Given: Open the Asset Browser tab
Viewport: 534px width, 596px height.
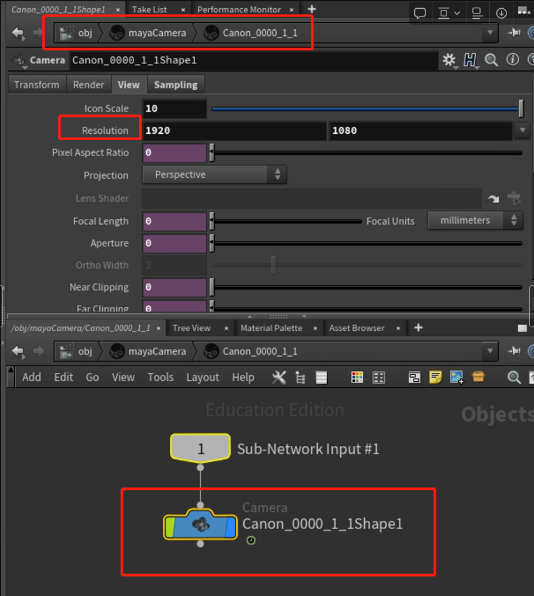Looking at the screenshot, I should (357, 328).
